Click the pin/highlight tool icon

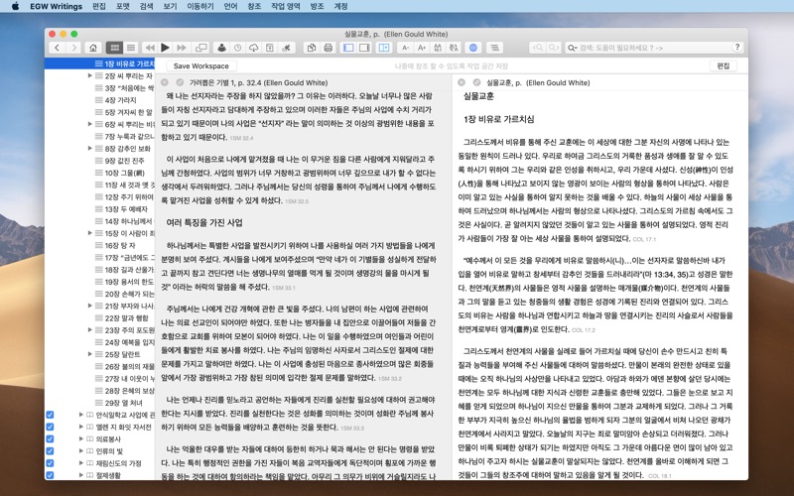286,48
